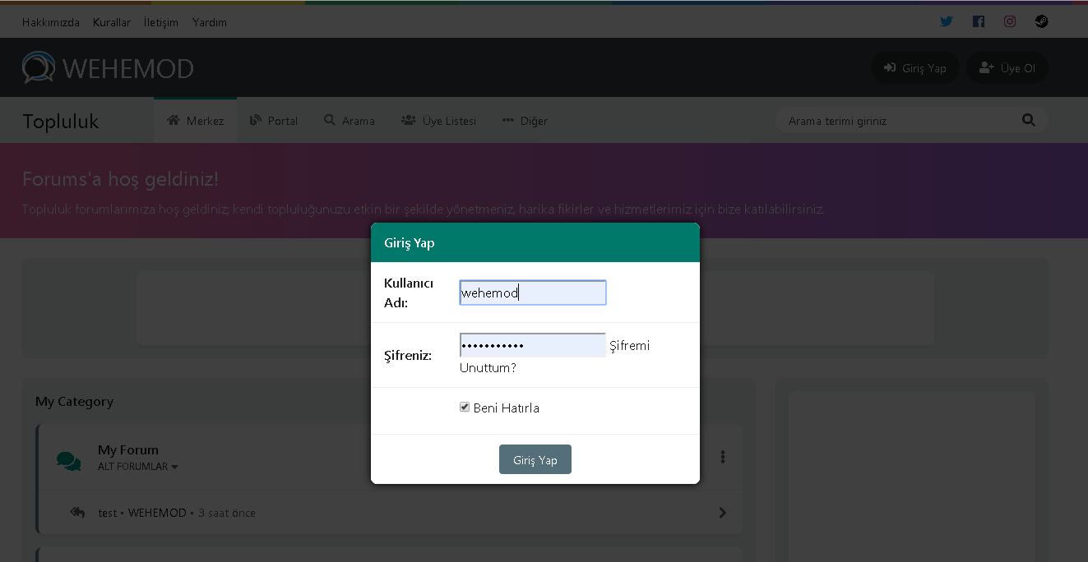1088x562 pixels.
Task: Open the Instagram social icon
Action: (1010, 22)
